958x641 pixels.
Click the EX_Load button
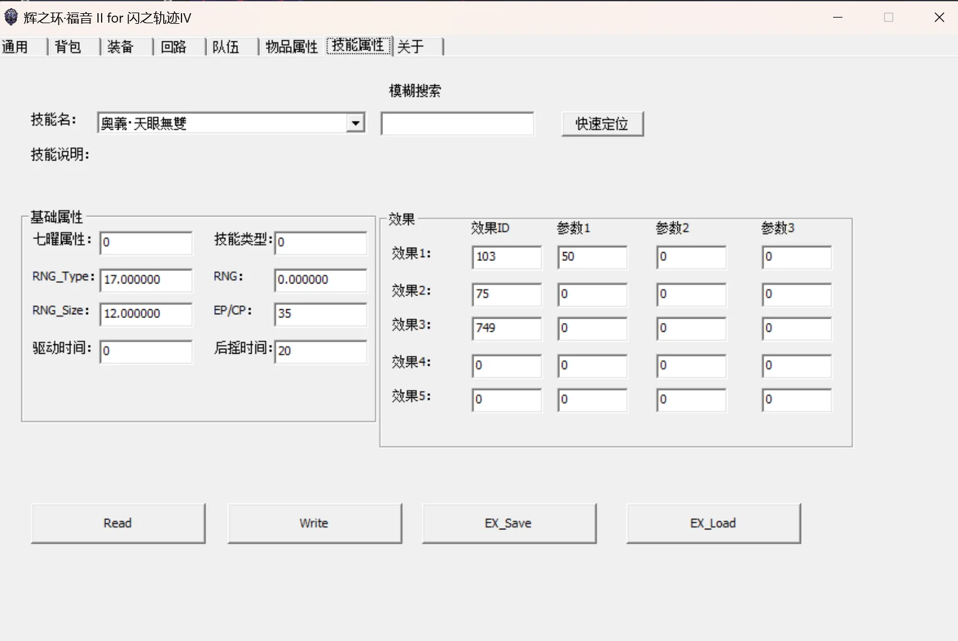pyautogui.click(x=713, y=523)
